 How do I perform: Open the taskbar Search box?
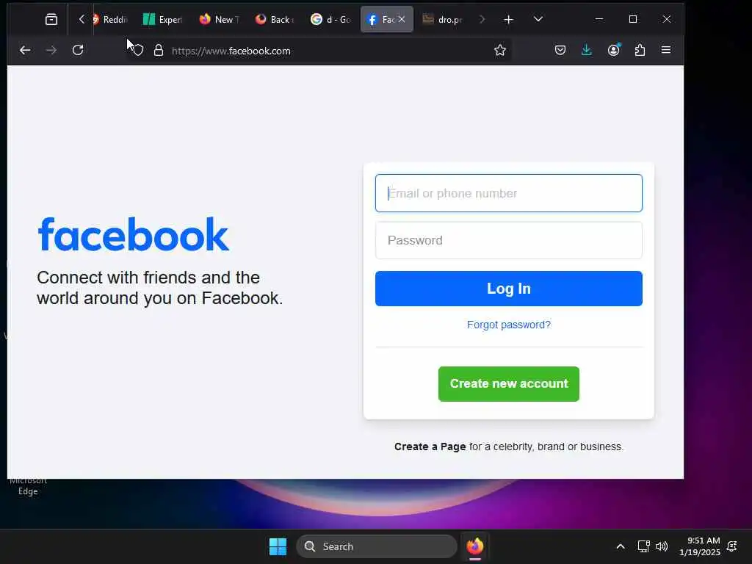point(377,546)
